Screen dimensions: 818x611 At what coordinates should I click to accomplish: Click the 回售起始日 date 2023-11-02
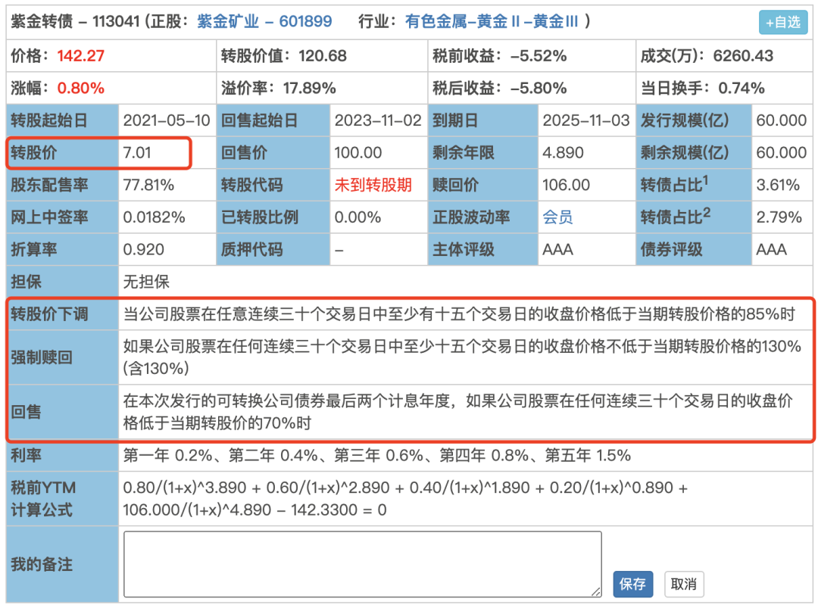[378, 120]
